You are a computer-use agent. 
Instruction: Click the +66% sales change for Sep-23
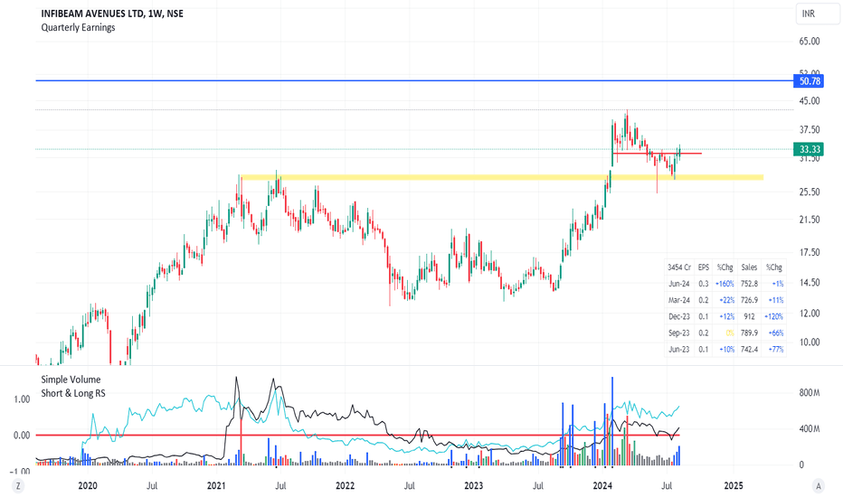[x=776, y=333]
